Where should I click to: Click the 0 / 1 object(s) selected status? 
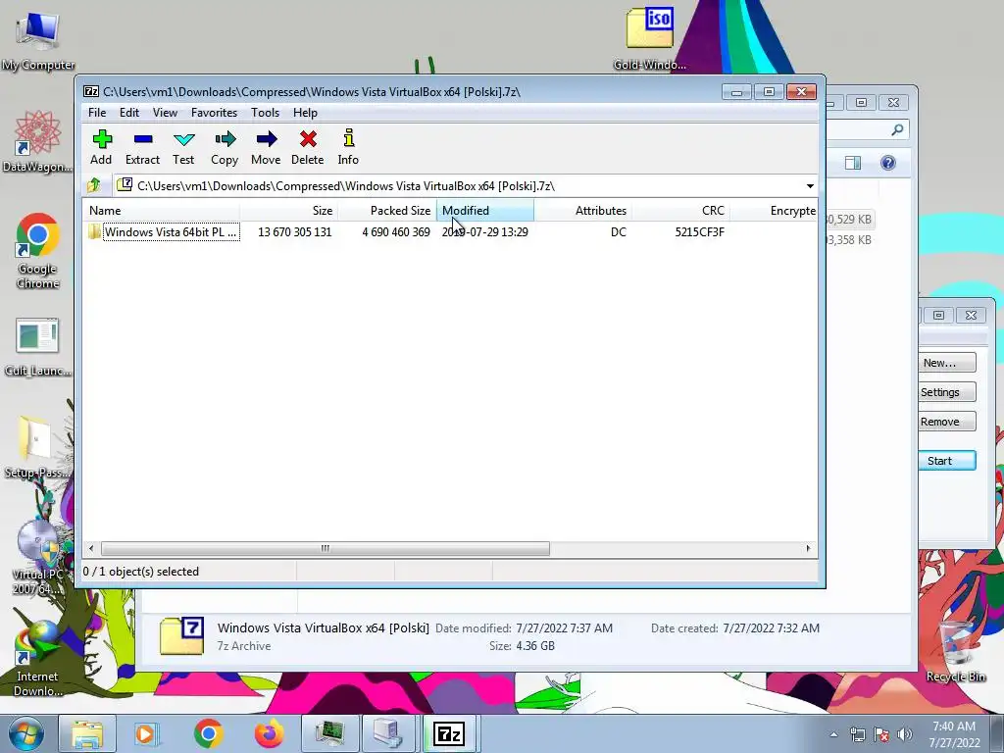point(141,572)
